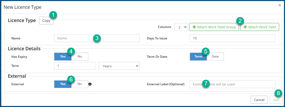
Task: Choose Term for Term Or Date
Action: 198,56
